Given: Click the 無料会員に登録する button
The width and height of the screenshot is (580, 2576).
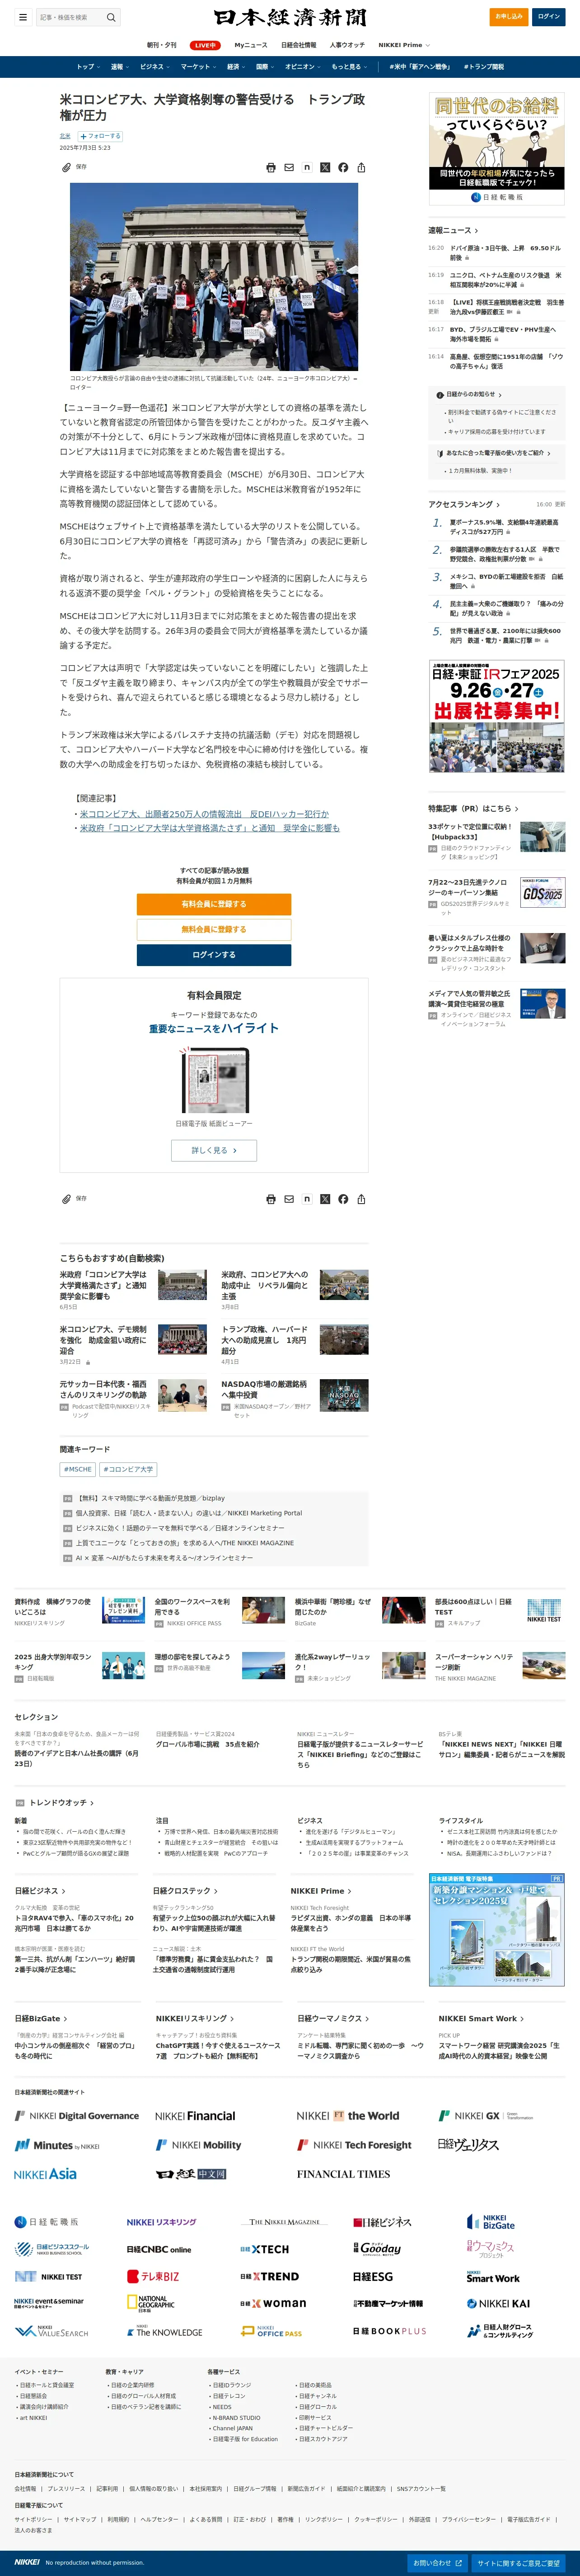Looking at the screenshot, I should [214, 929].
